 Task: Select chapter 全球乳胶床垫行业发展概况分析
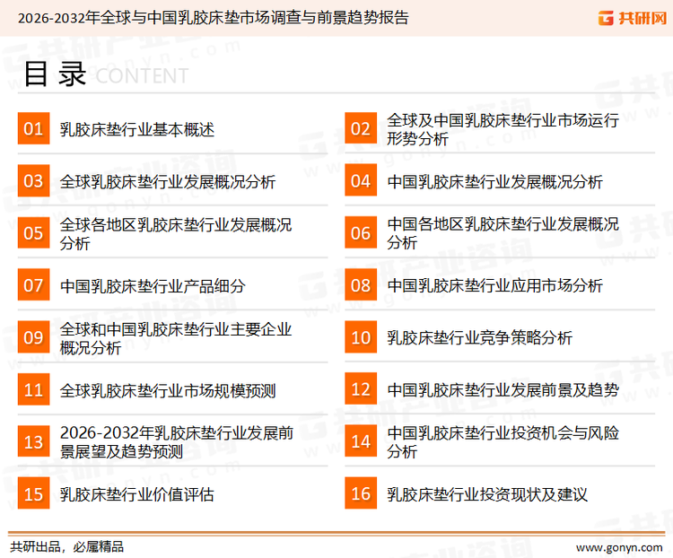click(x=168, y=181)
